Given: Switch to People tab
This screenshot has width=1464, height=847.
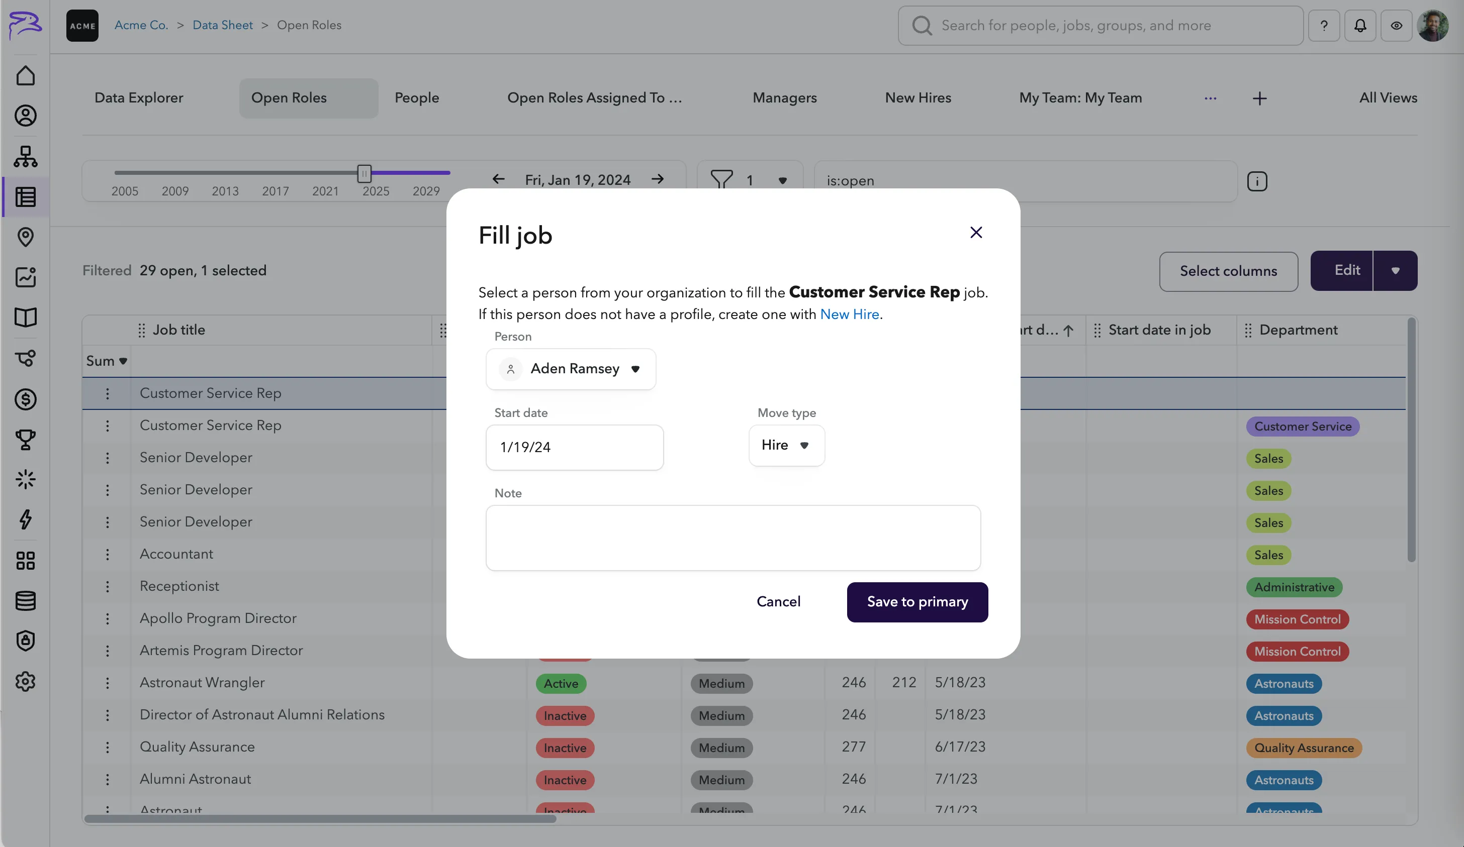Looking at the screenshot, I should [x=417, y=98].
